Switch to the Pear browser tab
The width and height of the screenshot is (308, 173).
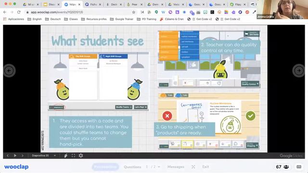[135, 4]
